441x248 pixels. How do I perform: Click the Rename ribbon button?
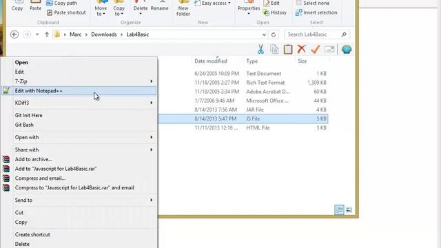click(x=159, y=6)
